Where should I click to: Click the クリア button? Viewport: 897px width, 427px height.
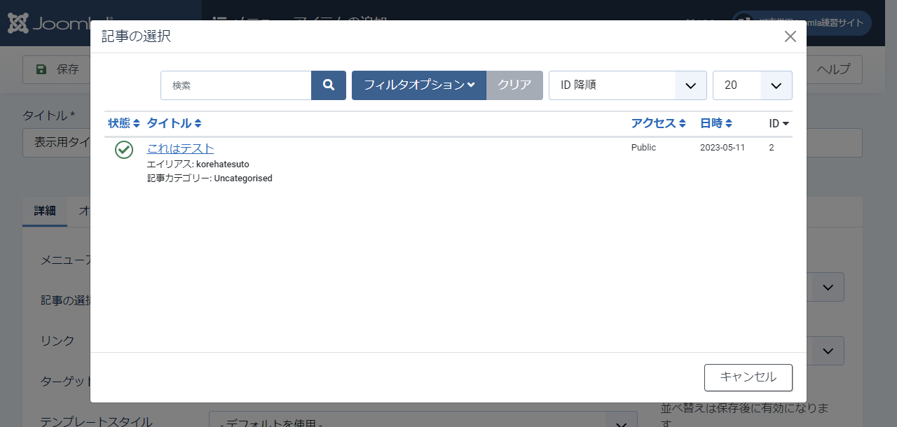pos(514,85)
